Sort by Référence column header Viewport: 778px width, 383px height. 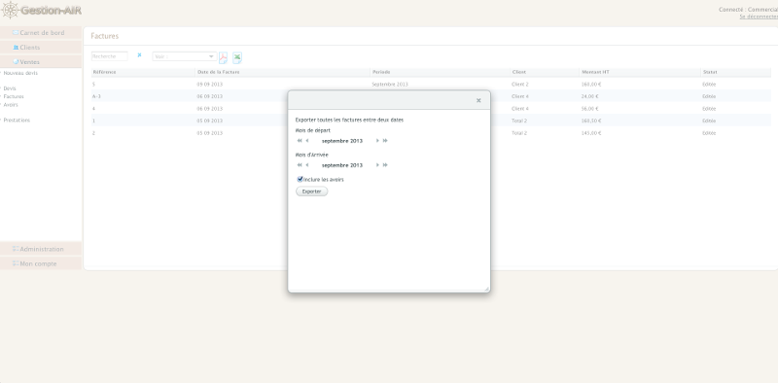143,73
